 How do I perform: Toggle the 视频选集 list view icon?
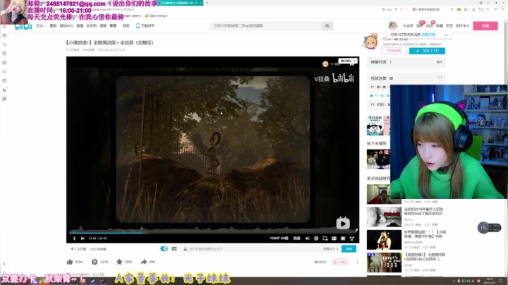coord(391,78)
